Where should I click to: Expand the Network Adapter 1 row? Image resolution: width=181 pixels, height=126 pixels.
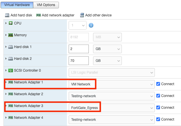pyautogui.click(x=6, y=82)
